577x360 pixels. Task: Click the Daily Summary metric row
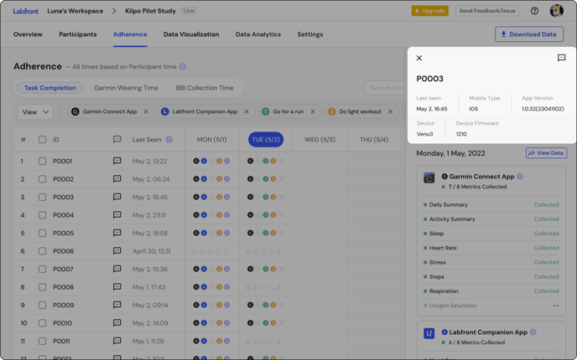491,204
